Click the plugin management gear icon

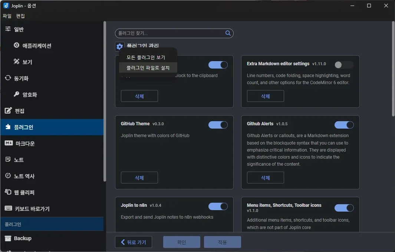(120, 46)
